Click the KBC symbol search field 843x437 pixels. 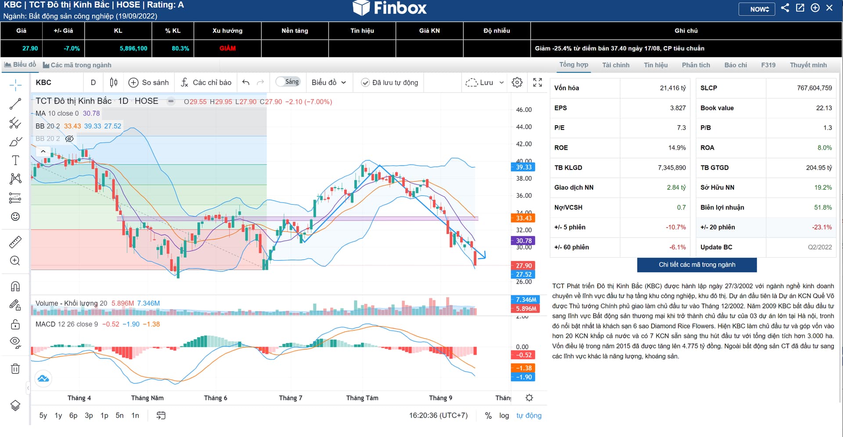(57, 83)
